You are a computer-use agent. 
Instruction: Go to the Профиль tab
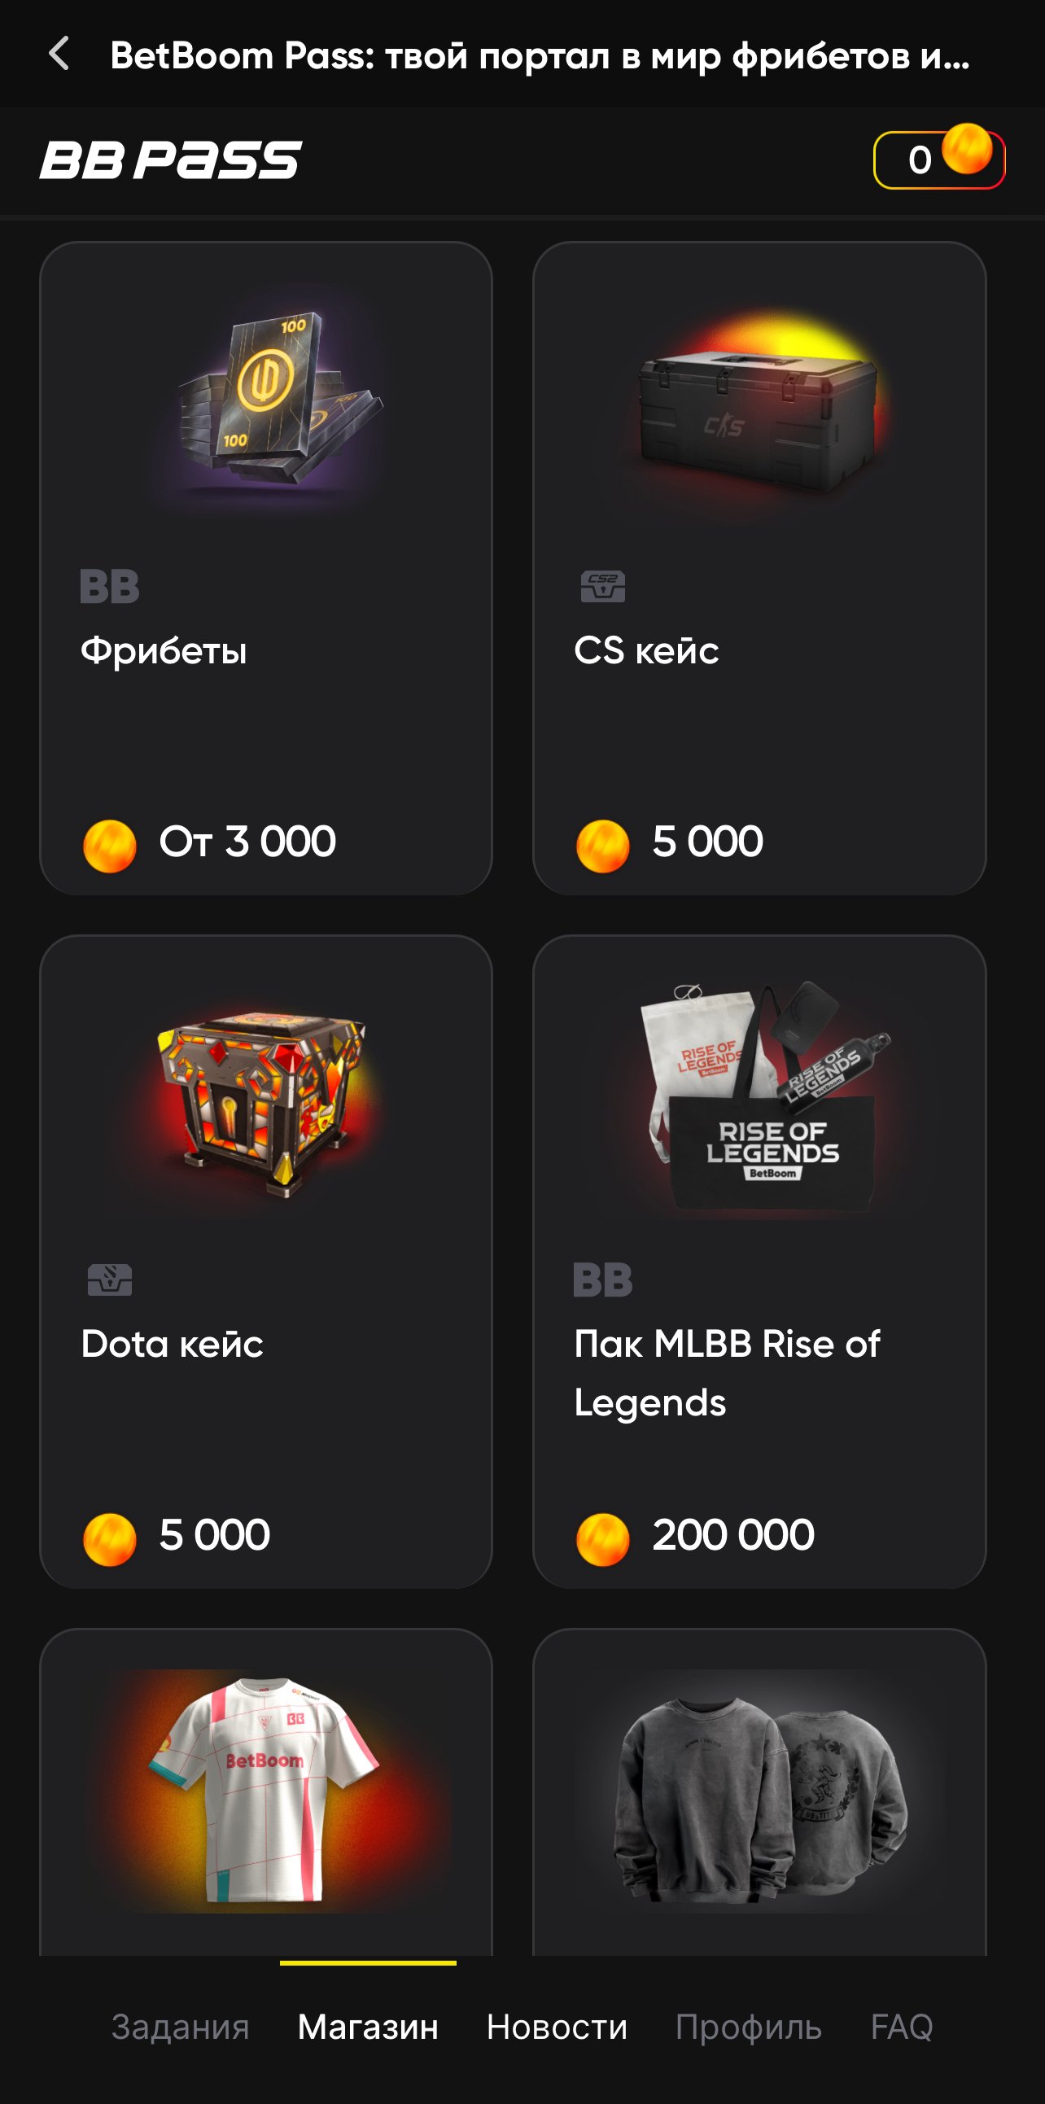(x=748, y=2027)
